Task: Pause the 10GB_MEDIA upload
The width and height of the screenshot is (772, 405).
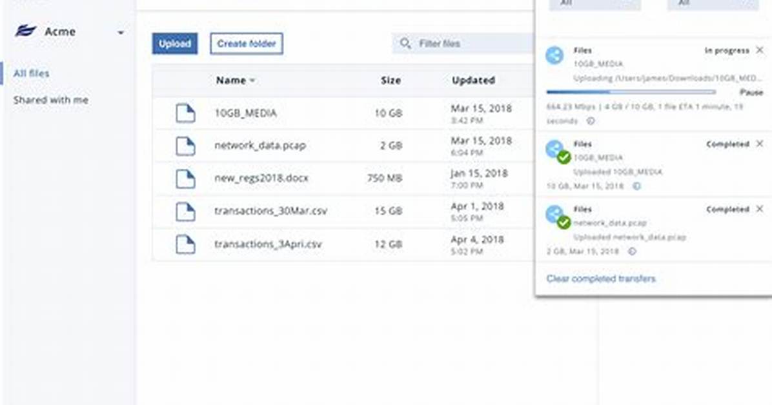Action: (751, 92)
